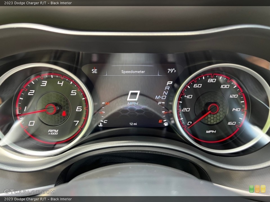Click the Speedometer screen title
Screen dimensions: 270x202
133,72
